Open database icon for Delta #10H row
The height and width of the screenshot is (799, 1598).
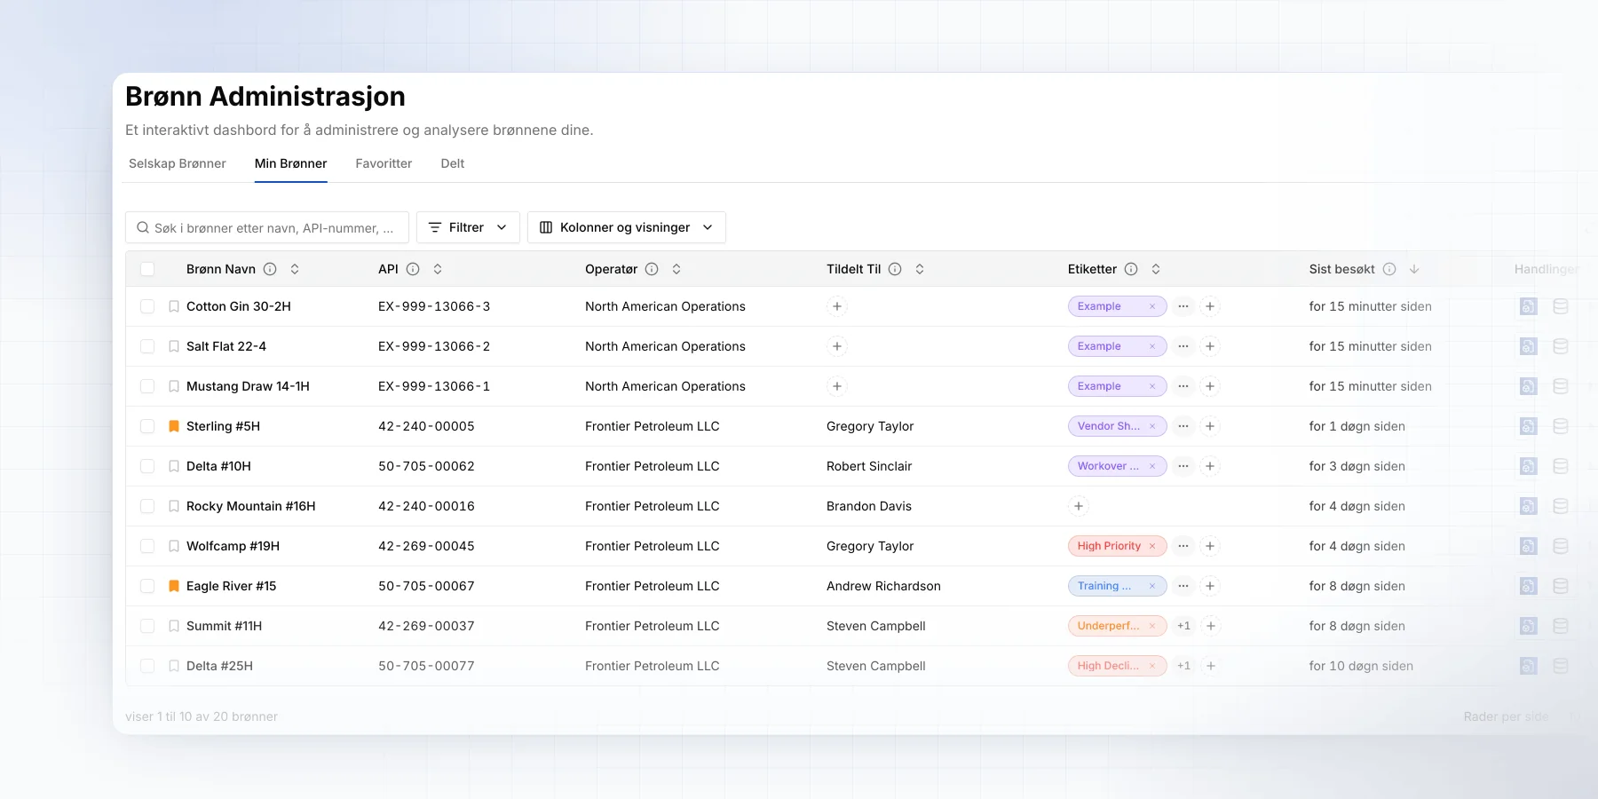point(1561,466)
